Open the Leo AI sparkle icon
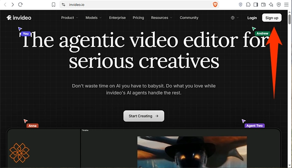Viewport: 292px width, 168px height. click(271, 5)
